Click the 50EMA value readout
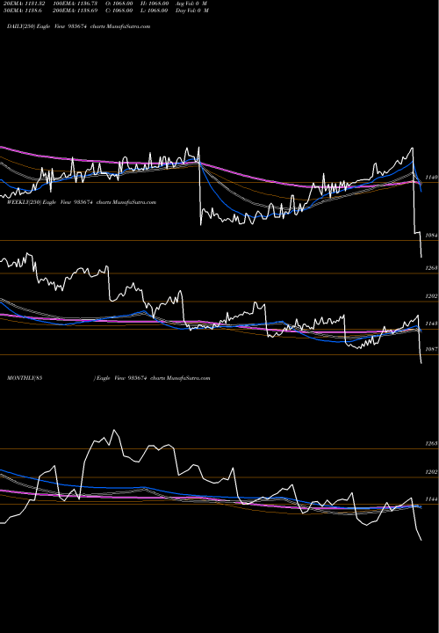439x633 pixels. 23,11
